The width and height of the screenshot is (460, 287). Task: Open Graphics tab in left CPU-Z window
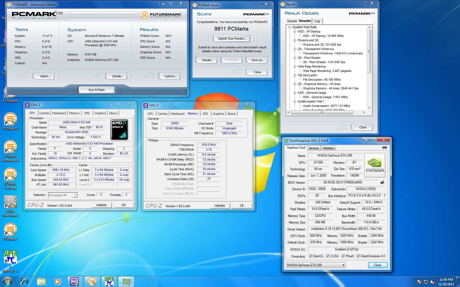pos(100,113)
